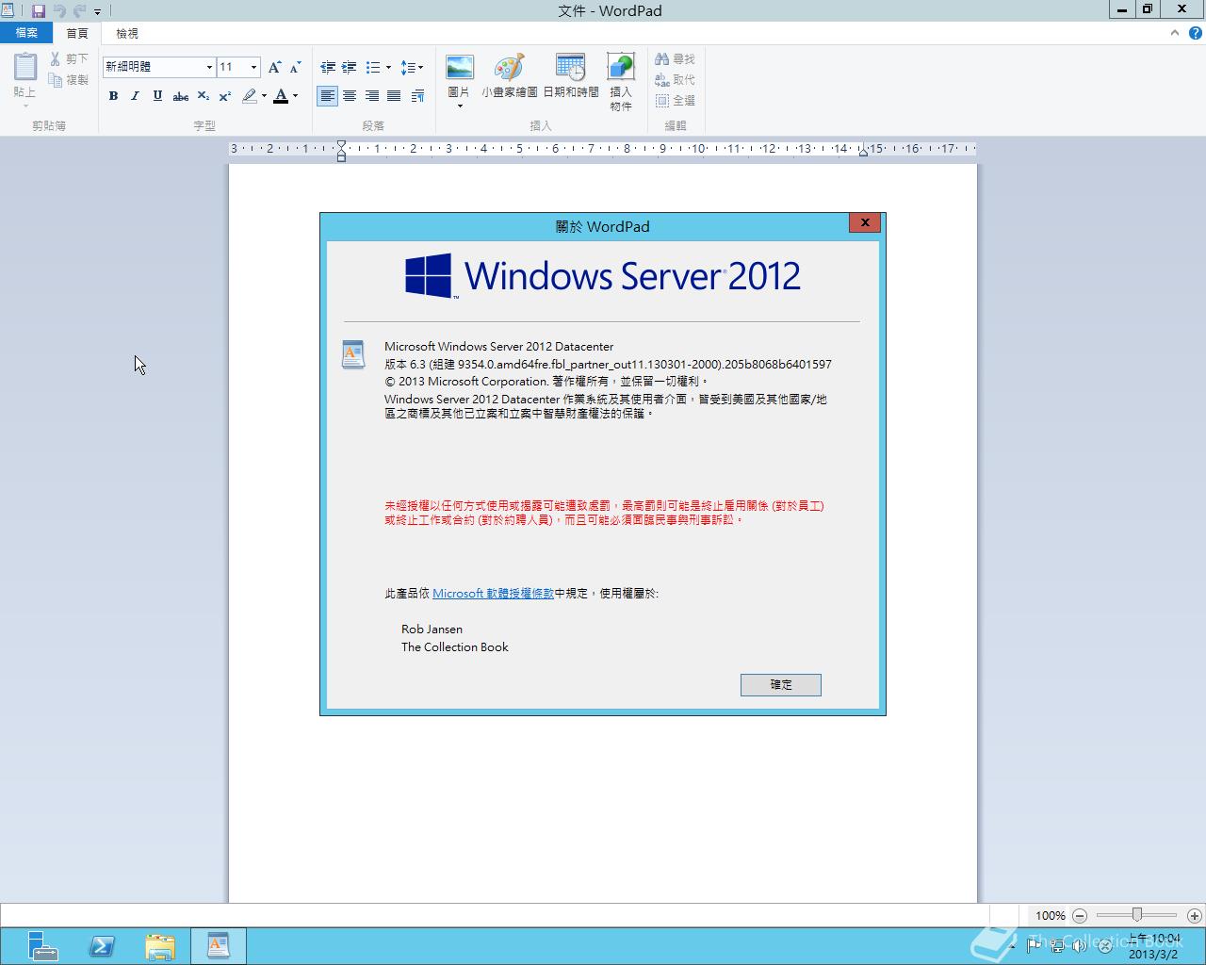Toggle superscript formatting

(x=225, y=96)
